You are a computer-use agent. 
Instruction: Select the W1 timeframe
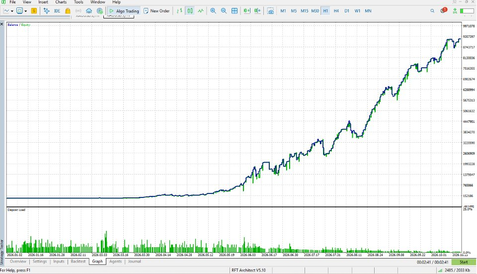point(357,11)
